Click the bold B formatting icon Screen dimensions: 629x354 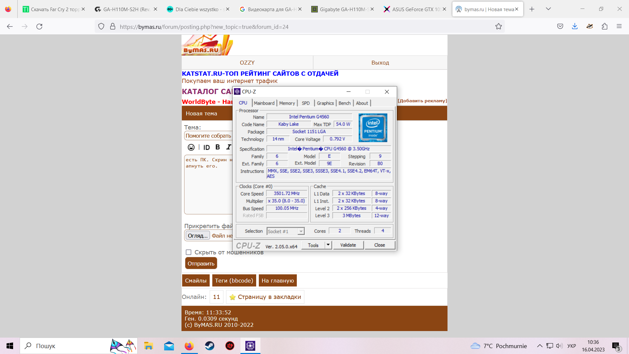point(218,147)
